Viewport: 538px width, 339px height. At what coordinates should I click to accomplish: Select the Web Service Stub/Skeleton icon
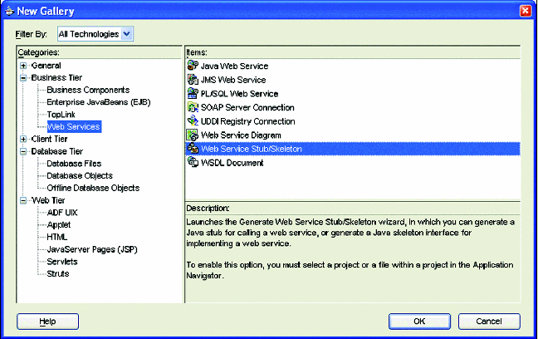click(x=193, y=149)
